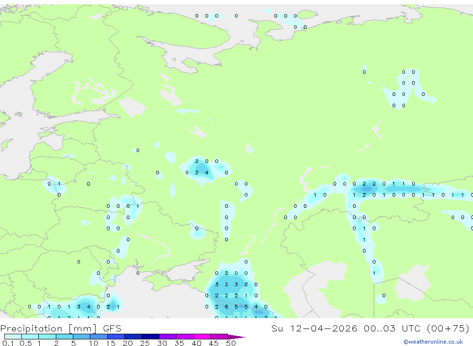Click the '25' legend label
Screen dimensions: 473x346
tap(145, 343)
